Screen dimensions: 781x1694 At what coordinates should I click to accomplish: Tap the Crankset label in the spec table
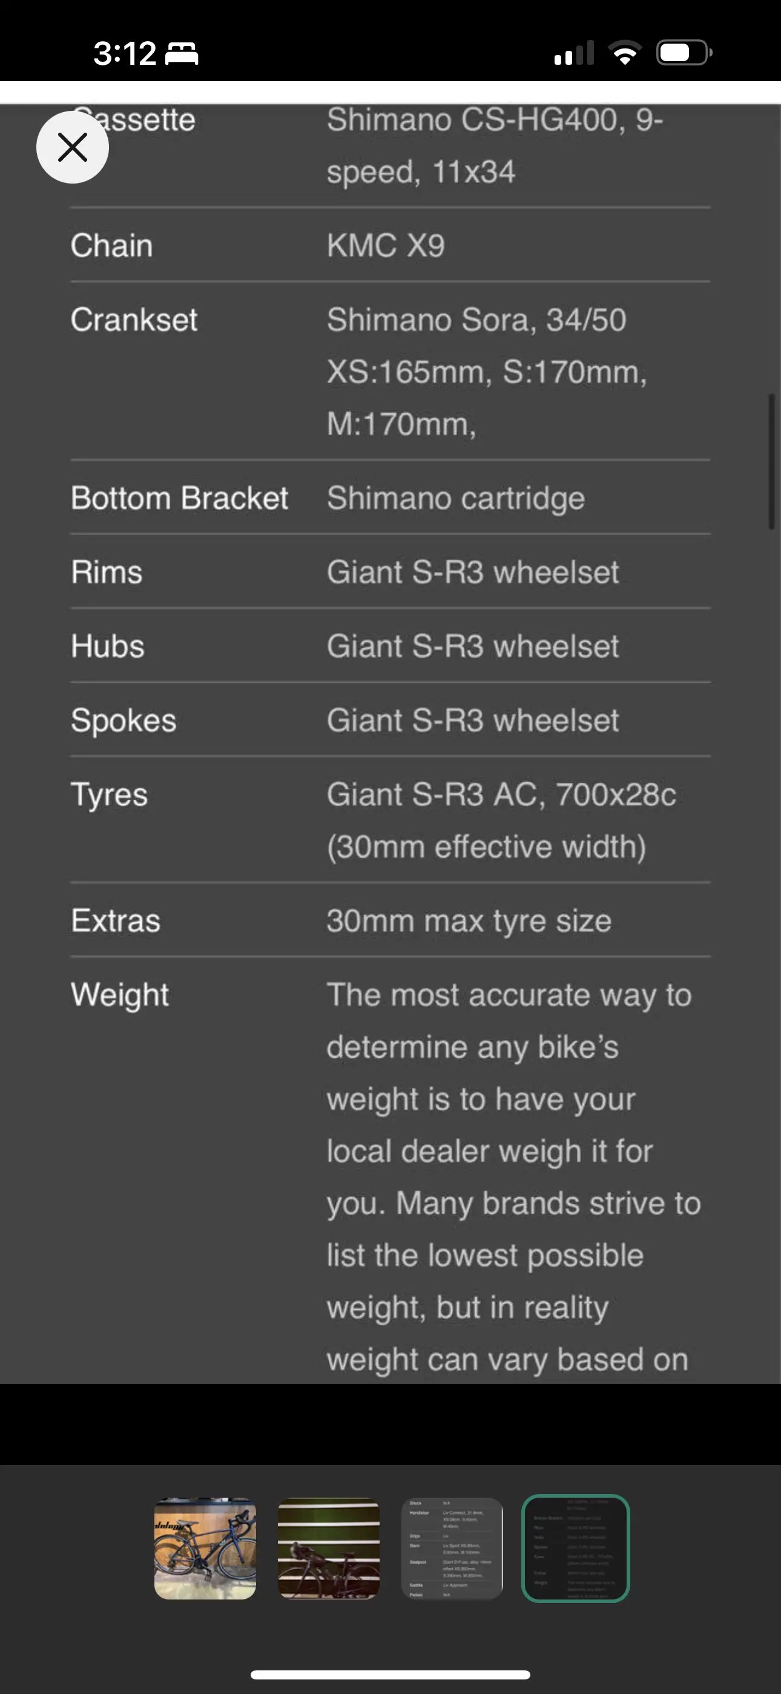pos(134,321)
